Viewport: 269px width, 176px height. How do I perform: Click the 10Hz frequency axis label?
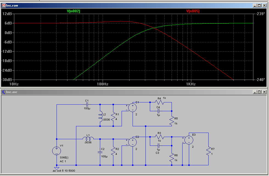pos(14,84)
